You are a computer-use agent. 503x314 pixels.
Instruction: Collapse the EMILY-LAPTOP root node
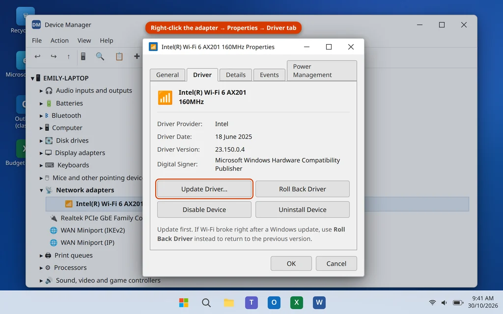coord(32,78)
